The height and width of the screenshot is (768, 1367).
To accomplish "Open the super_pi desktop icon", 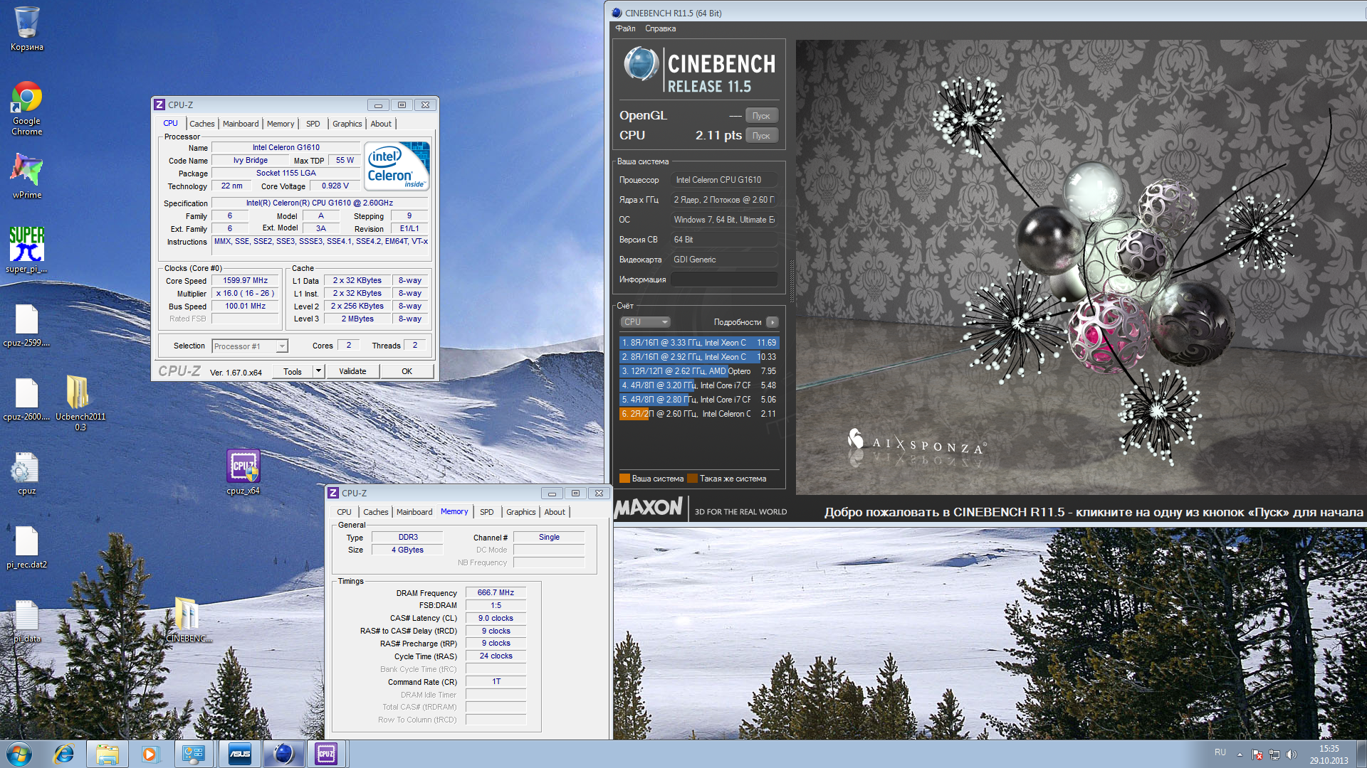I will coord(26,249).
